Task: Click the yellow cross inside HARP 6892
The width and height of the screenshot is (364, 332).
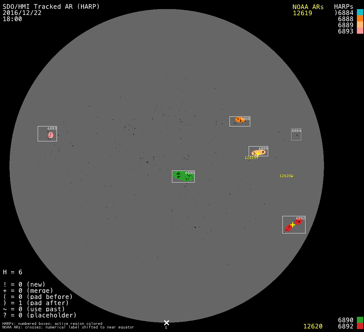Action: (x=292, y=225)
